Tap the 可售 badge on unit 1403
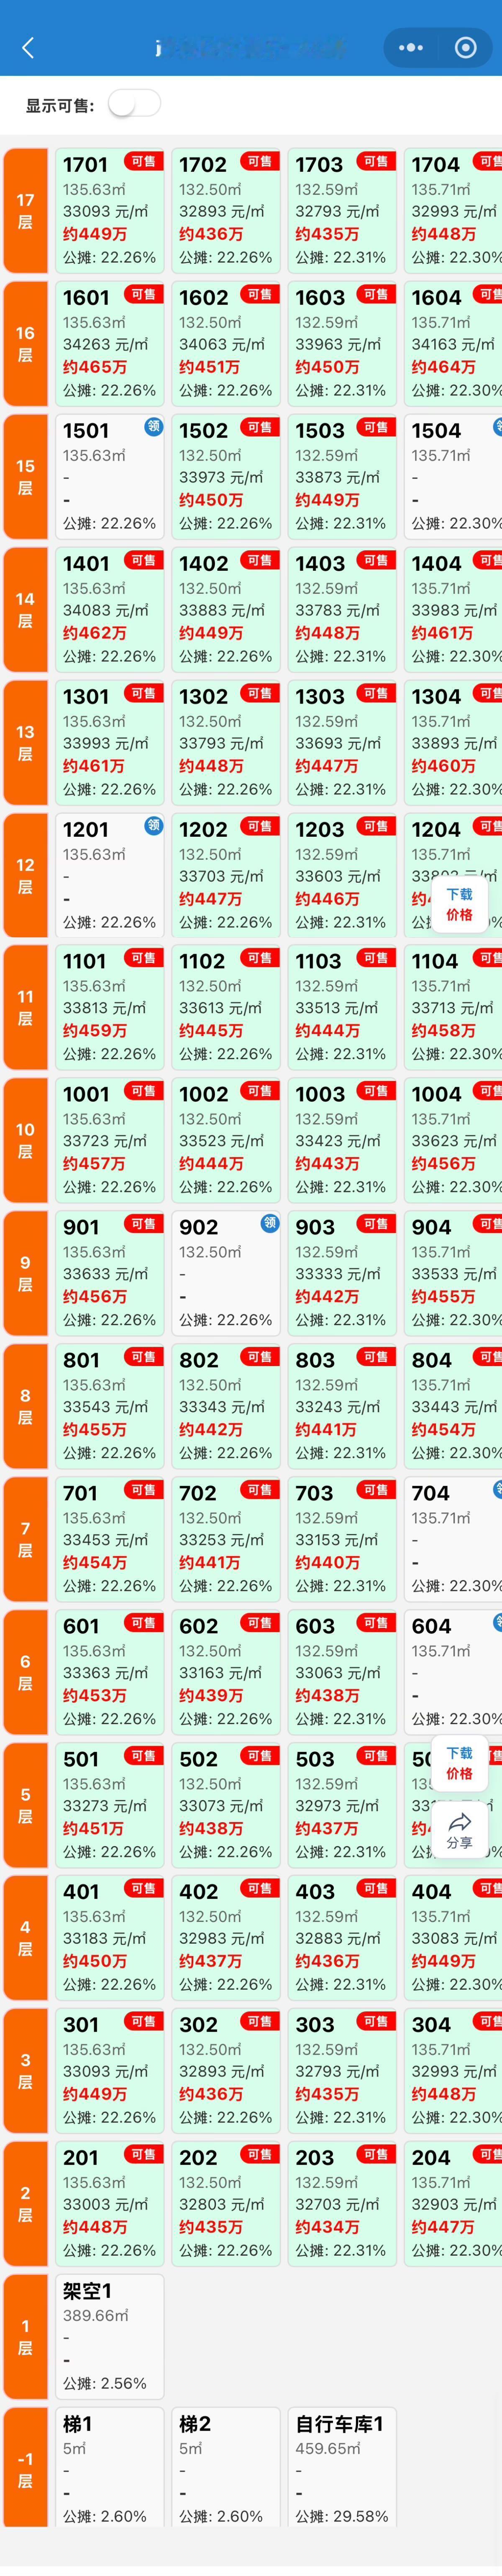 pos(376,560)
